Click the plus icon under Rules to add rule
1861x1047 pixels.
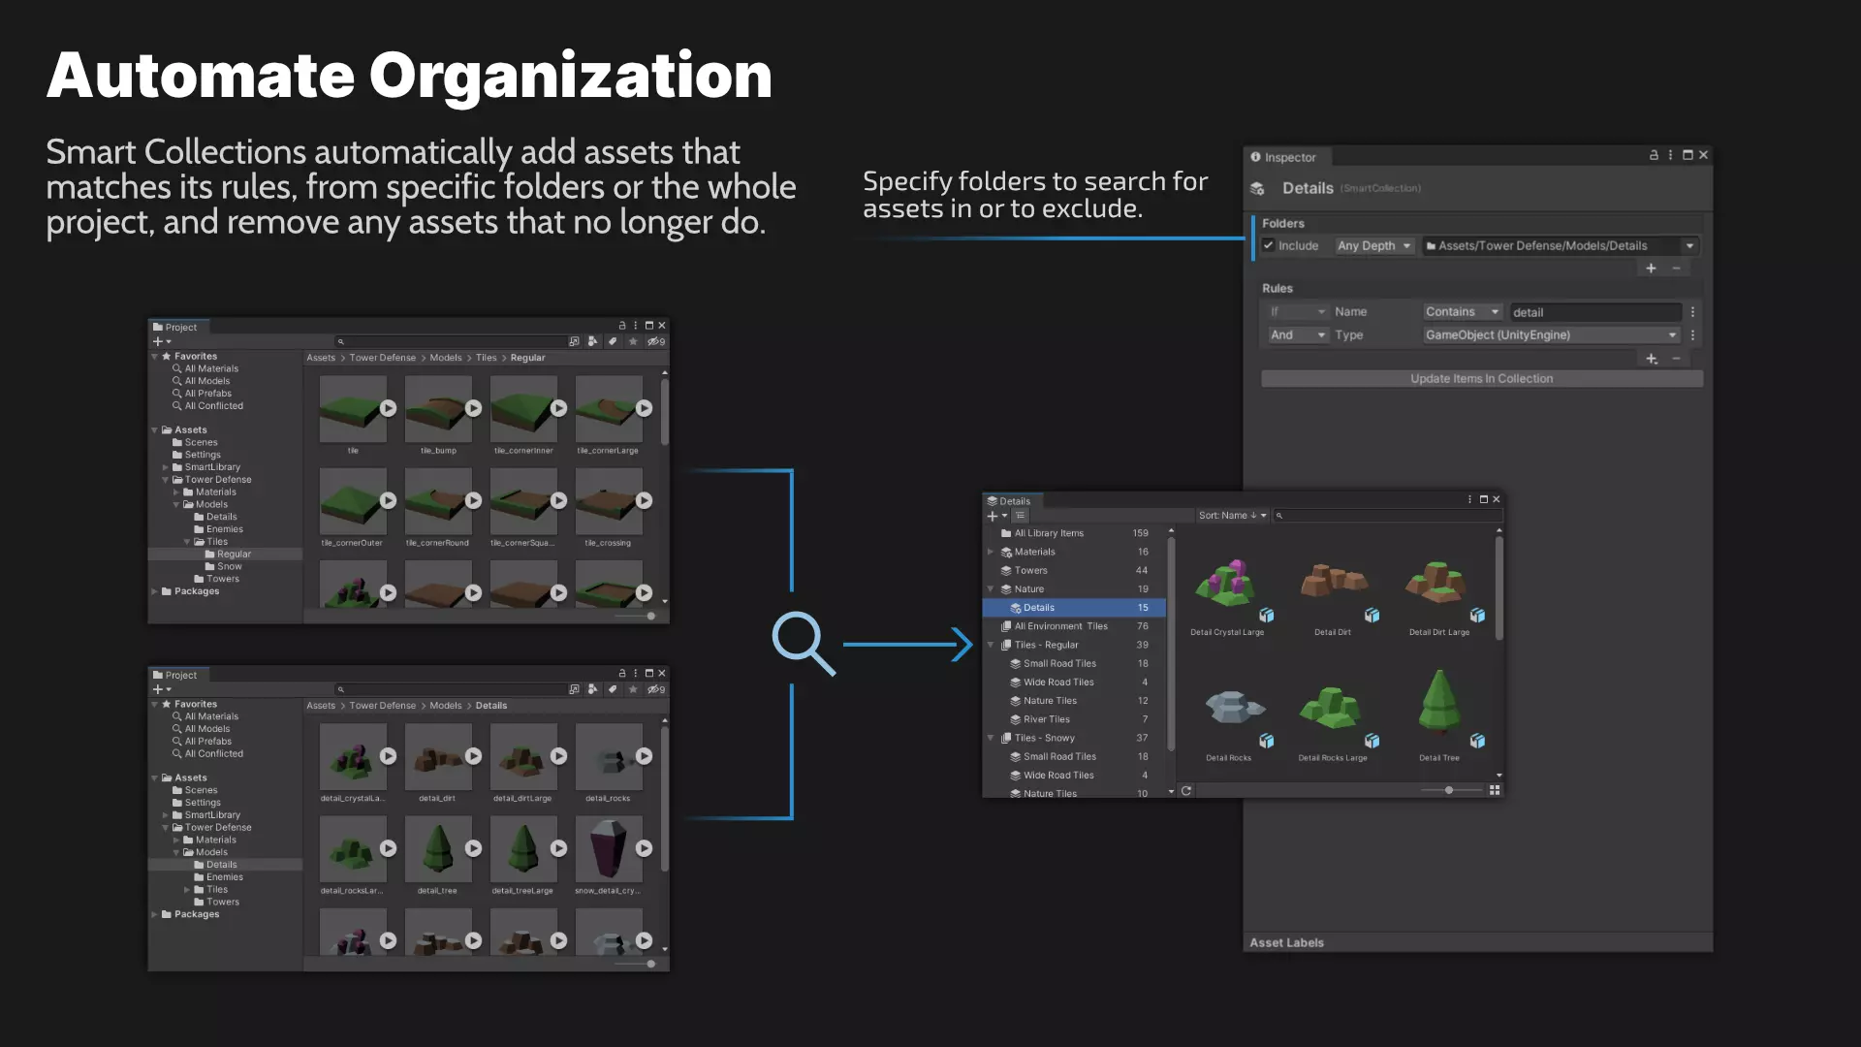point(1651,359)
